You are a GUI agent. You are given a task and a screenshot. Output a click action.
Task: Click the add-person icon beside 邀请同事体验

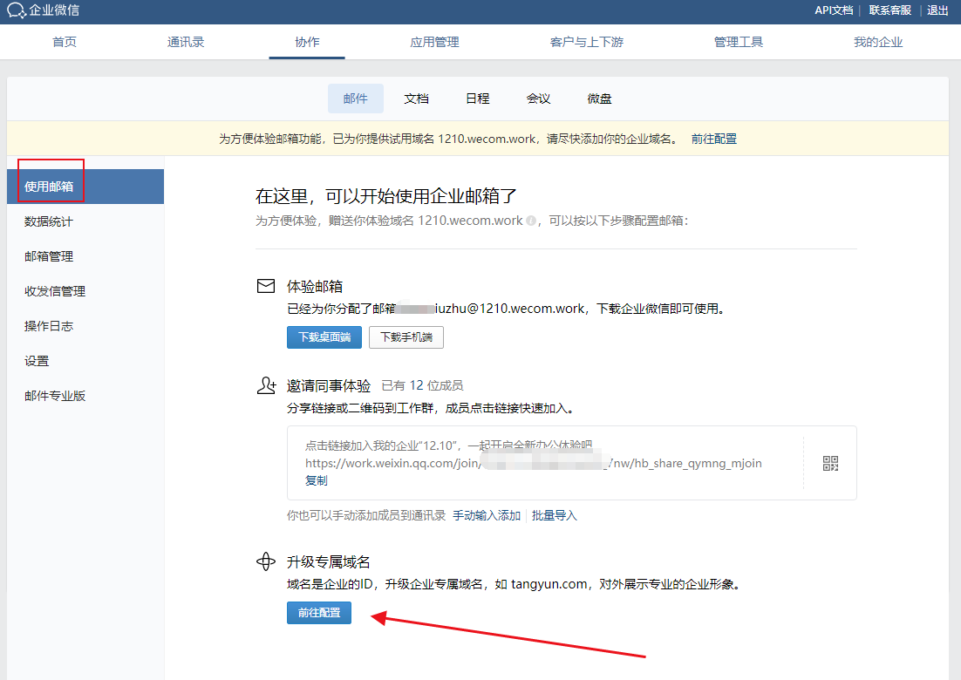267,385
